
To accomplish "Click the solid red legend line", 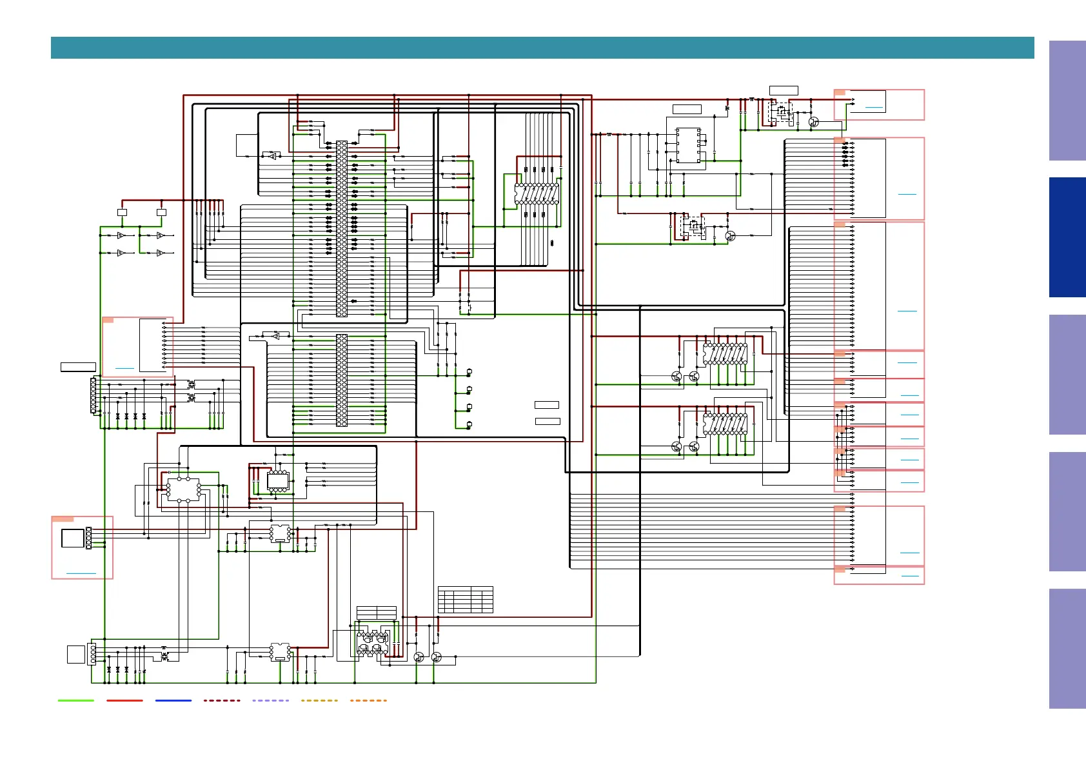I will click(124, 700).
